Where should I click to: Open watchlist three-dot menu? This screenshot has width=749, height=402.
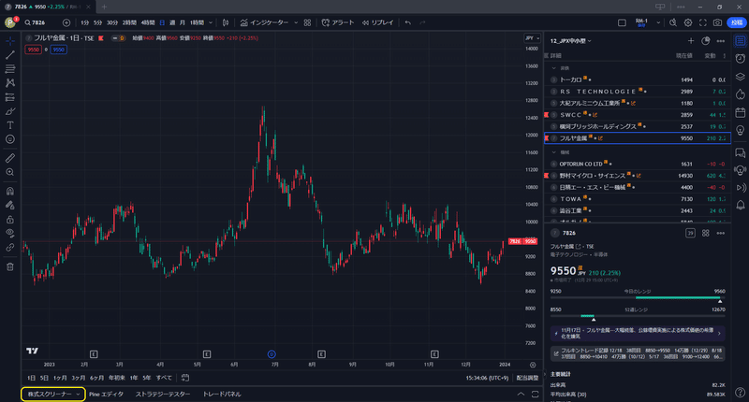coord(720,41)
